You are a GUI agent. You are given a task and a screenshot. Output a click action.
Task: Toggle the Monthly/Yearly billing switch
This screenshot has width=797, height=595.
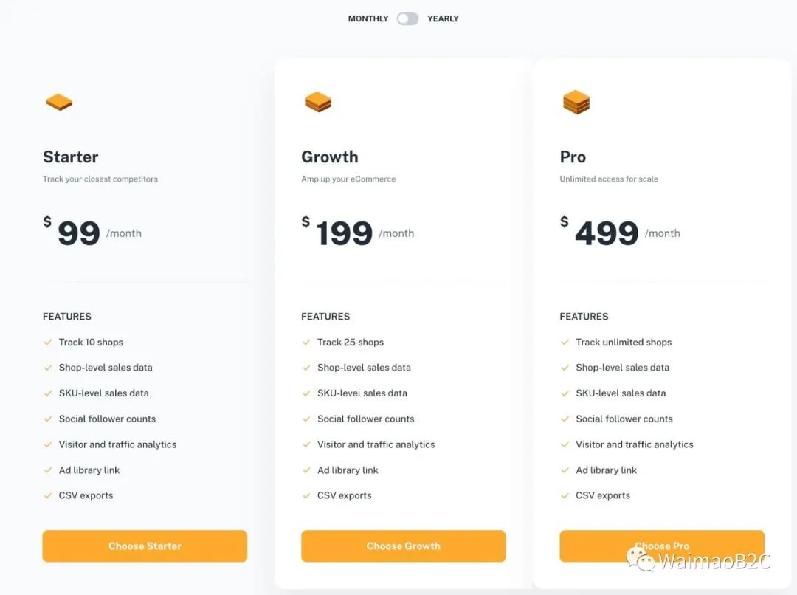click(407, 18)
